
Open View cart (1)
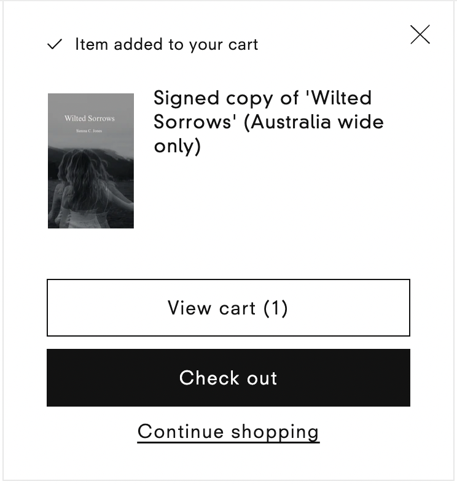(x=228, y=308)
